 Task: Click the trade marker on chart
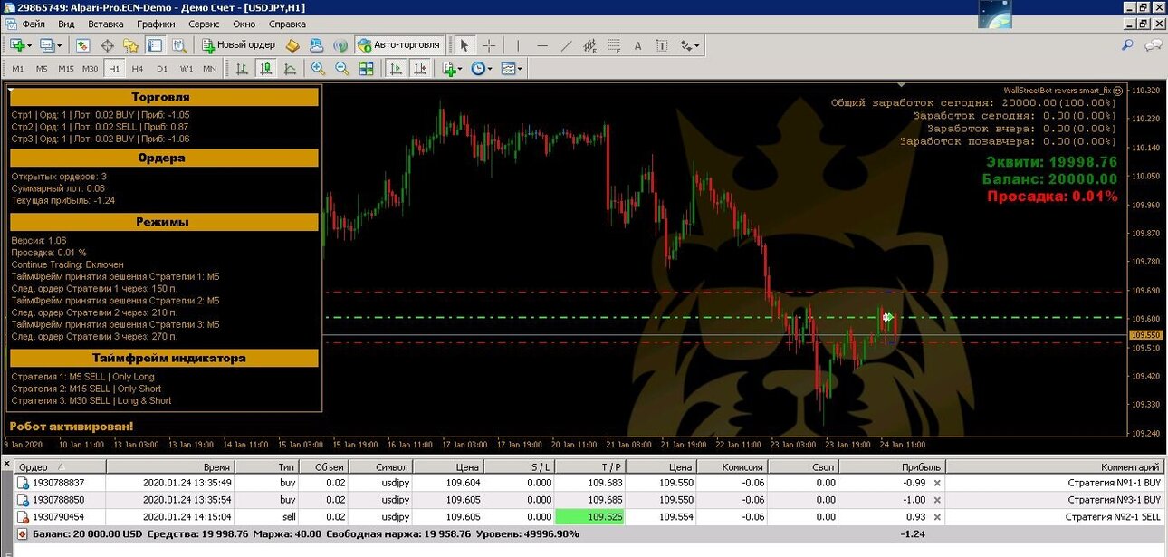click(888, 317)
